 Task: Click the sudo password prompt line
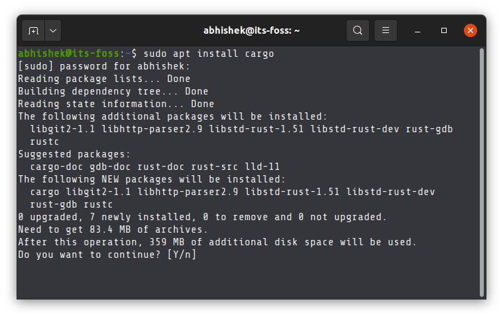pyautogui.click(x=104, y=66)
